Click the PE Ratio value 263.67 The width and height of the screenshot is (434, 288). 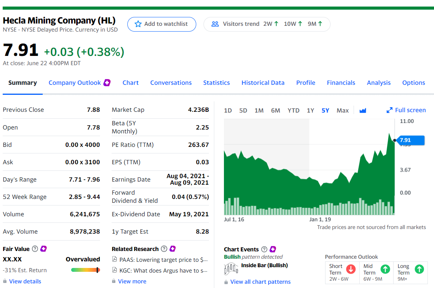pyautogui.click(x=199, y=145)
